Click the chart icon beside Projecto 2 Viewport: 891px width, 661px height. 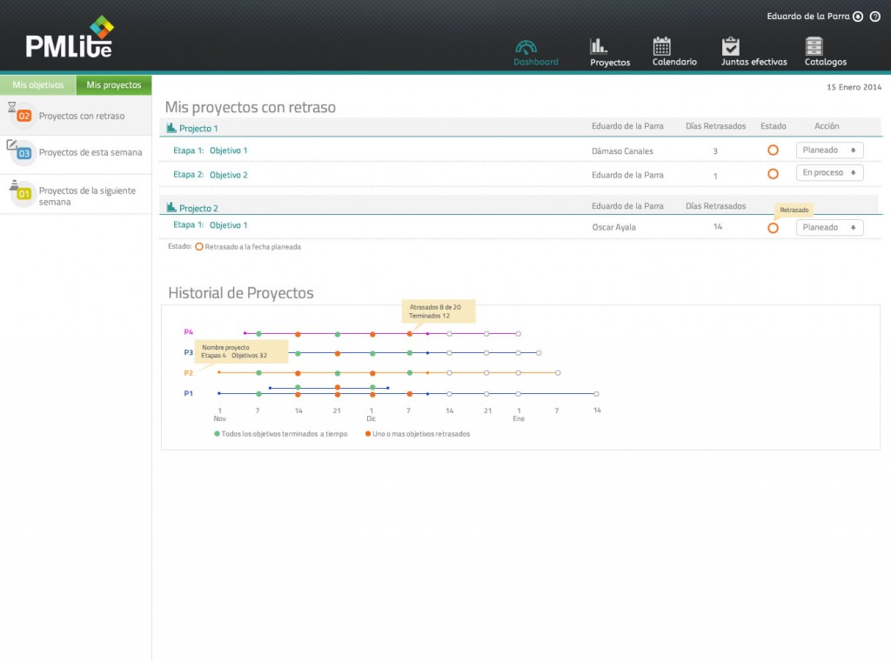(171, 207)
